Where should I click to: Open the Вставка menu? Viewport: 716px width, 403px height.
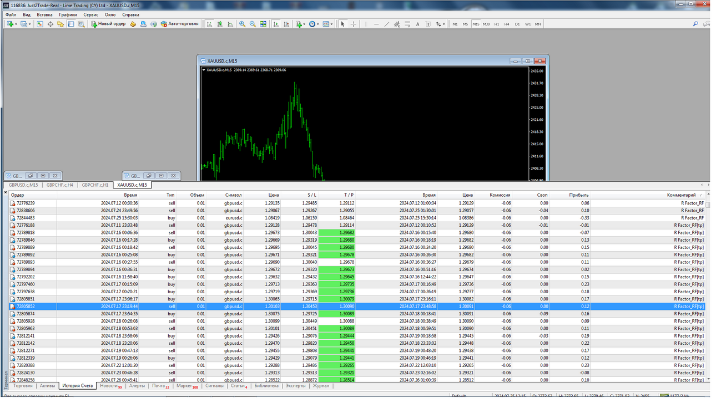click(x=44, y=15)
